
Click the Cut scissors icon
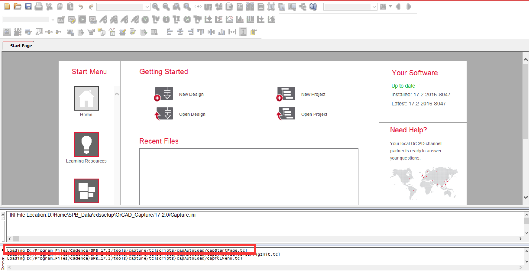[49, 6]
